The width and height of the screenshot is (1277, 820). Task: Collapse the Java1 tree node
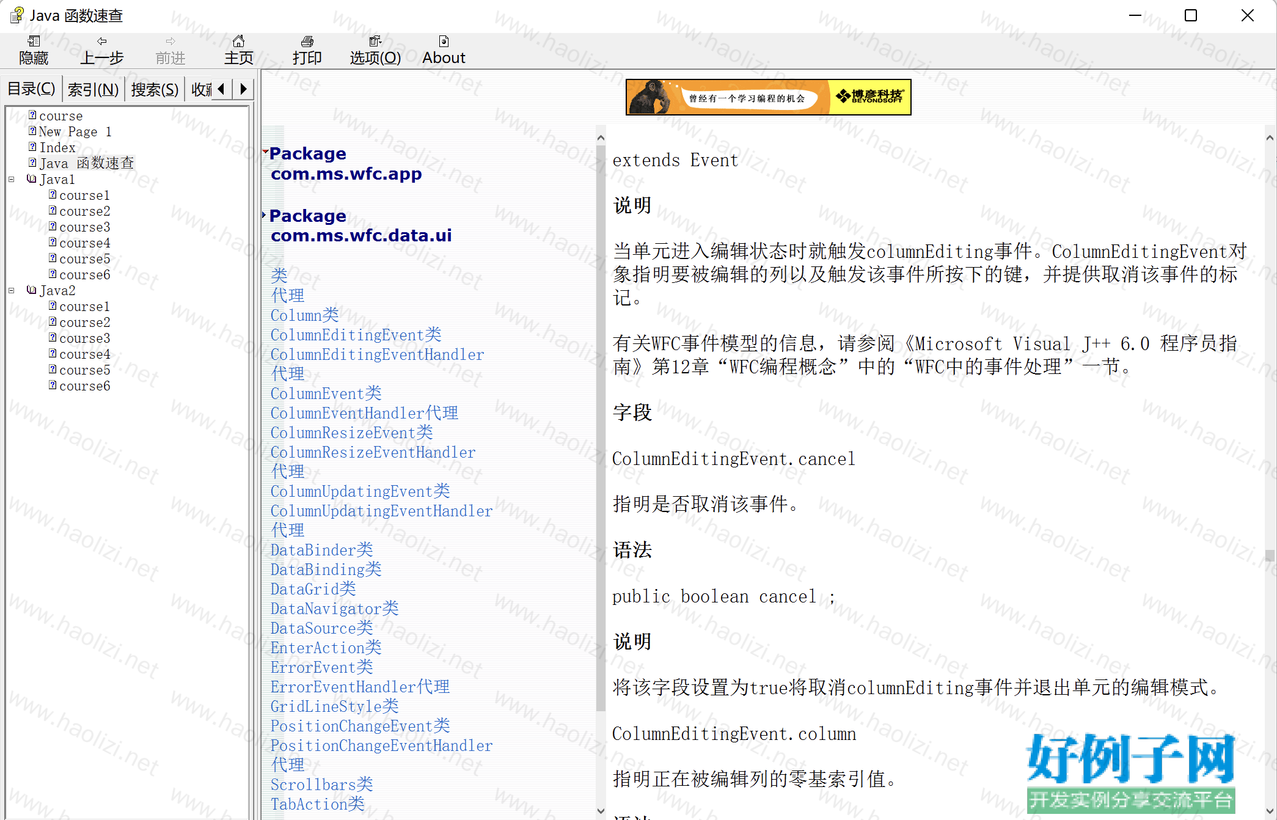click(12, 180)
